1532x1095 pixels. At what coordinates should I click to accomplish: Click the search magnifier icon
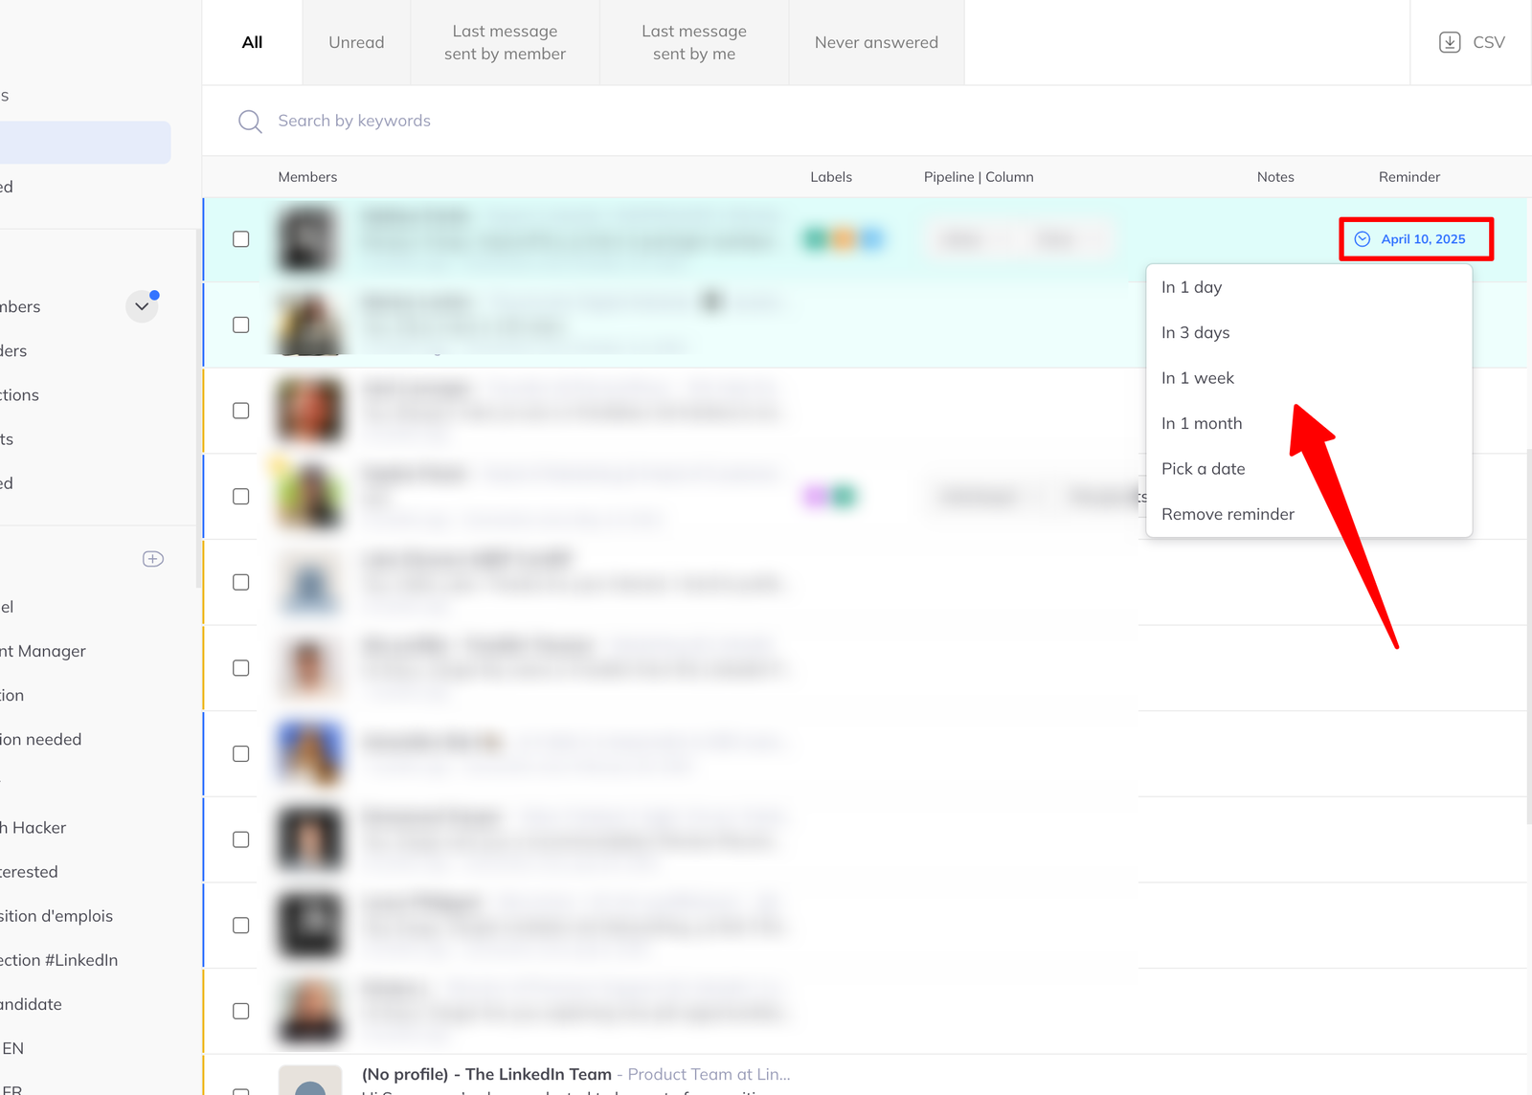tap(250, 122)
